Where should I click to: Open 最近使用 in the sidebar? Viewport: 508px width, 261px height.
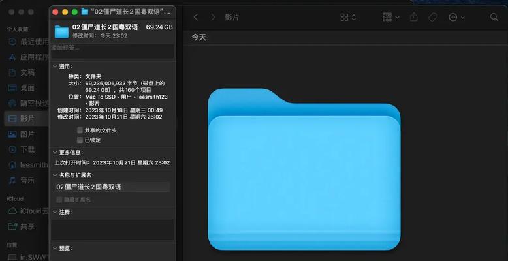pyautogui.click(x=27, y=42)
